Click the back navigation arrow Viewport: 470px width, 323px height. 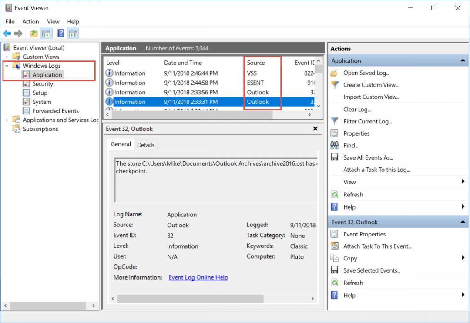(x=7, y=33)
